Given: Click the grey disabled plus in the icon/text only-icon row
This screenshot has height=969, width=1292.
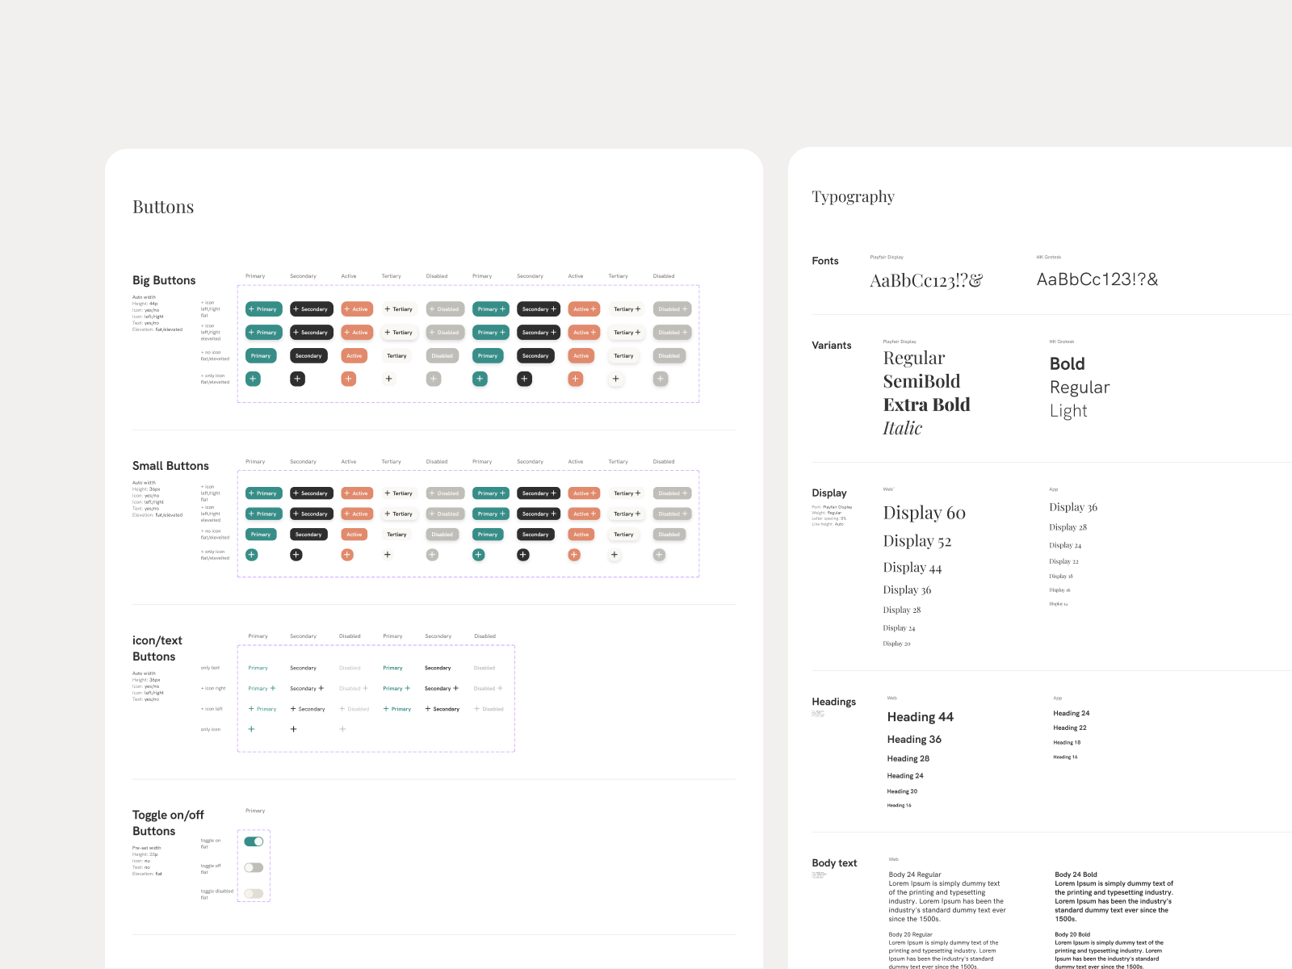Looking at the screenshot, I should tap(342, 729).
